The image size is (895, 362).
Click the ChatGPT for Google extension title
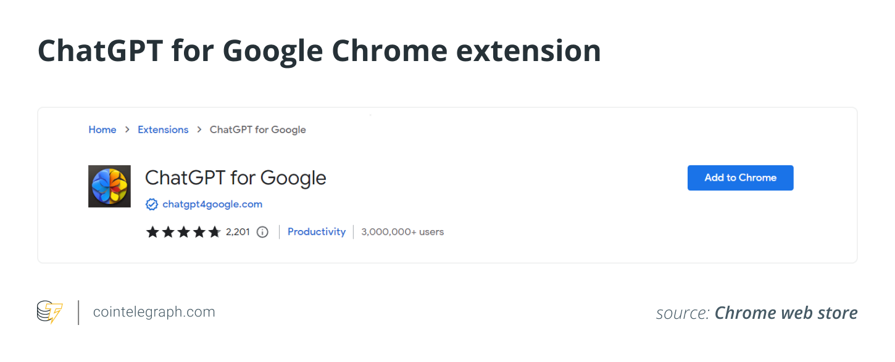235,178
